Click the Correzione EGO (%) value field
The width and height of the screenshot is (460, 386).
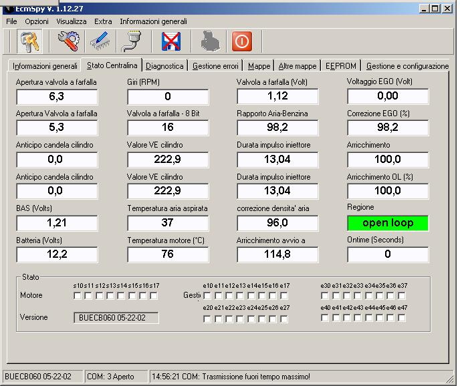[388, 128]
